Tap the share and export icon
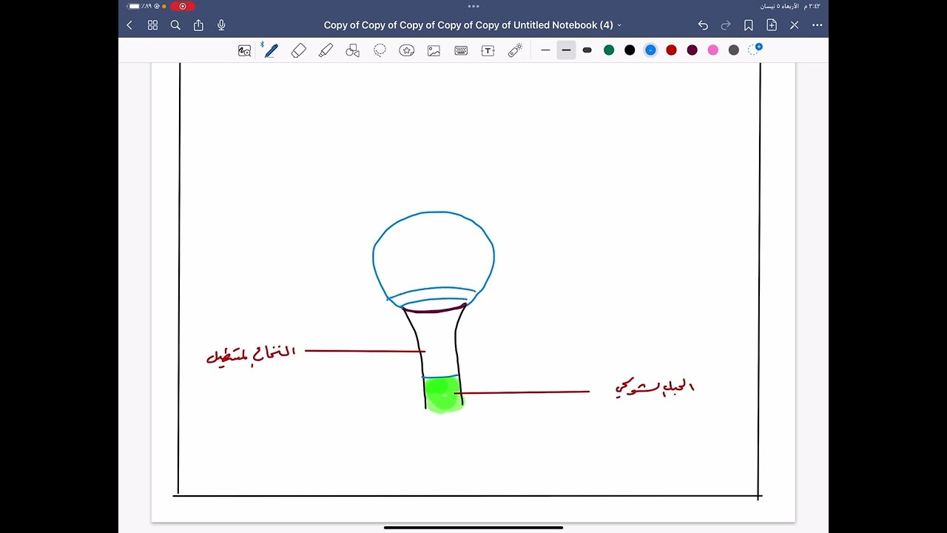This screenshot has height=533, width=947. click(198, 25)
